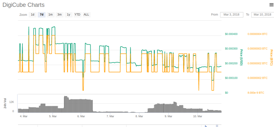Click the 10. Mar date label

197,116
